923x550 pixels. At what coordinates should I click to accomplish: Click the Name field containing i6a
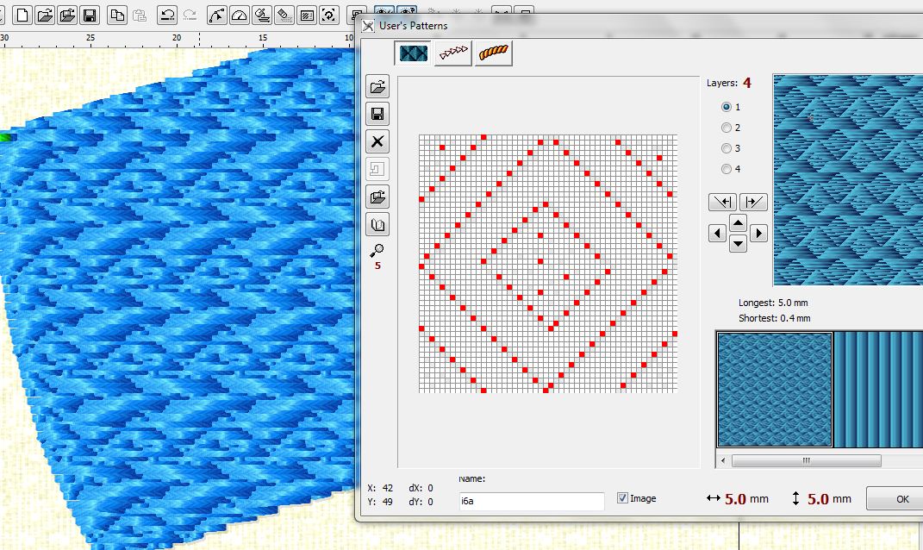[531, 501]
